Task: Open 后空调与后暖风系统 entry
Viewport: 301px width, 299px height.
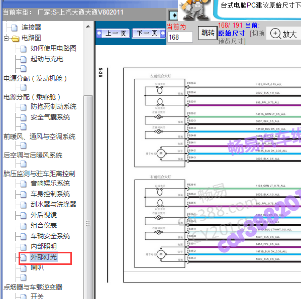Action: 33,155
